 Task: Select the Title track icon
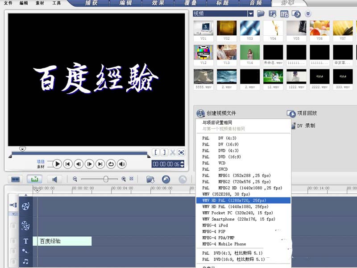coord(26,241)
